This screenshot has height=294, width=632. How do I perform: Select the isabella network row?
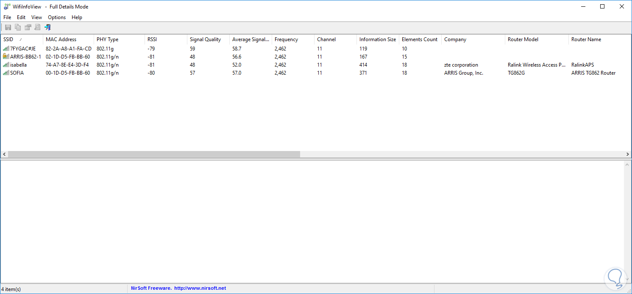[x=316, y=65]
